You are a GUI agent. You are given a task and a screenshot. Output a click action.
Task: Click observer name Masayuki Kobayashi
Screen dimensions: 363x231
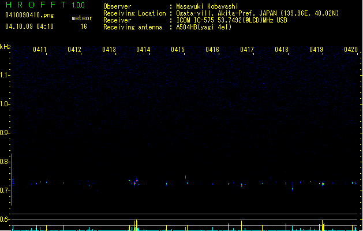207,6
